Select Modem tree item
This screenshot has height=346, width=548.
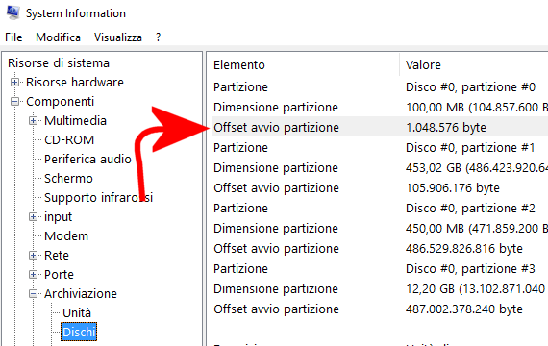[x=66, y=236]
